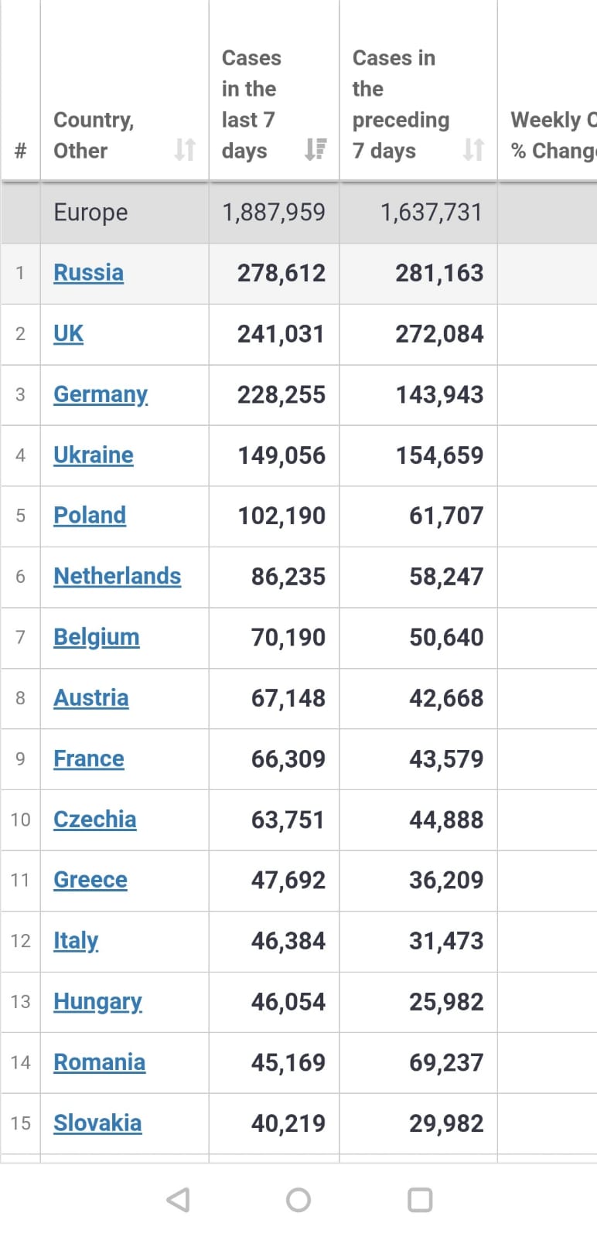Open the Poland country link
This screenshot has width=597, height=1237.
pyautogui.click(x=89, y=516)
